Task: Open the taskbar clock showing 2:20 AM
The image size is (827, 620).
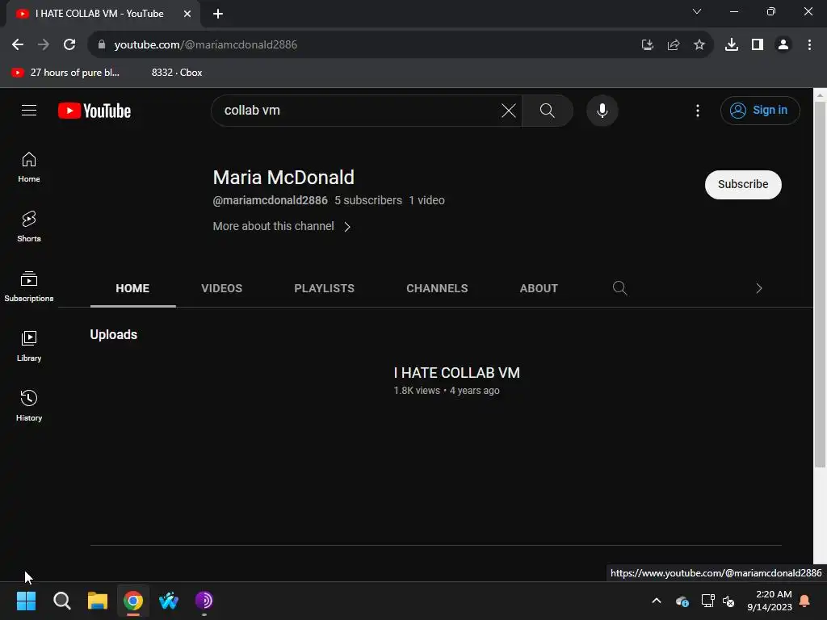Action: [770, 601]
